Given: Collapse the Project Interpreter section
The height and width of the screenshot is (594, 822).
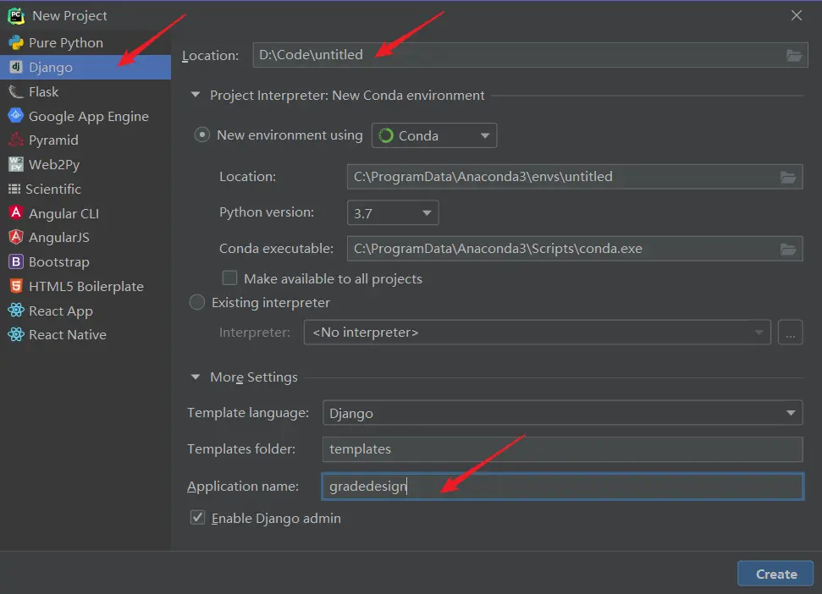Looking at the screenshot, I should tap(196, 95).
